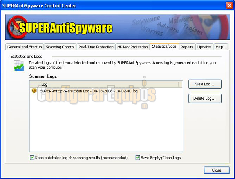Select the Statistics/Logs tab
Viewport: 235px width, 179px height.
(164, 46)
